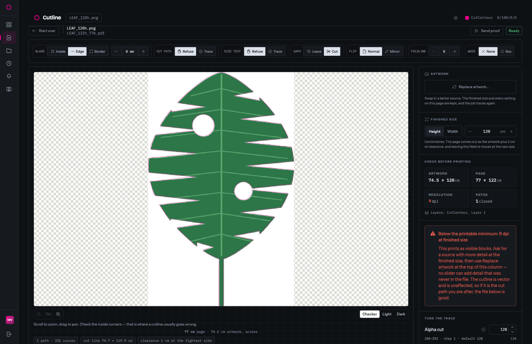Click the Artwork 74.5 × 120 cm card

click(447, 177)
